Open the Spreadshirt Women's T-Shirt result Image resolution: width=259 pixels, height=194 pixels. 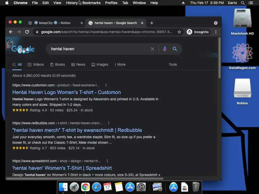pyautogui.click(x=62, y=168)
